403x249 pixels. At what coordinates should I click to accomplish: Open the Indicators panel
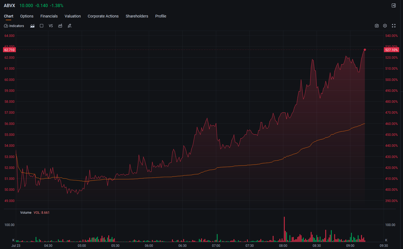(x=14, y=26)
